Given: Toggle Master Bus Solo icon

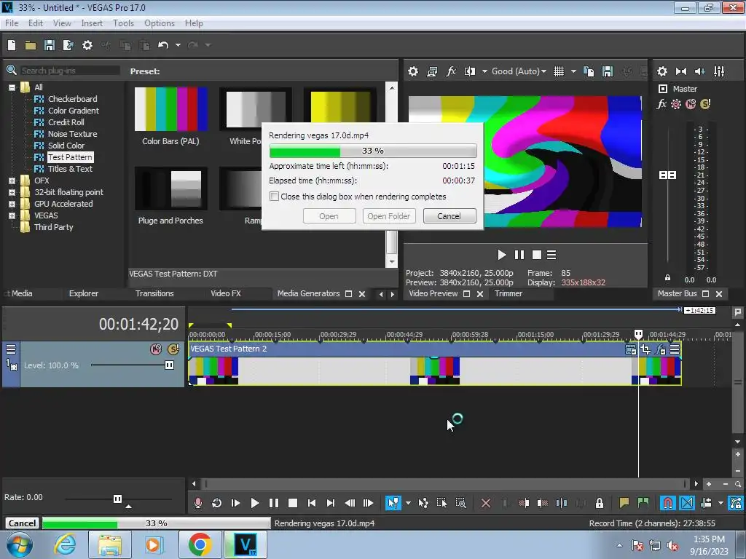Looking at the screenshot, I should click(x=705, y=104).
